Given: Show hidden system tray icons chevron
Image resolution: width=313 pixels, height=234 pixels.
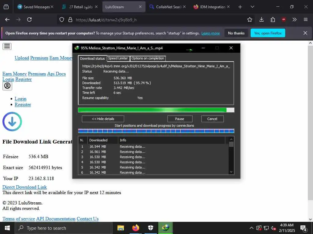Looking at the screenshot, I should click(x=252, y=228).
